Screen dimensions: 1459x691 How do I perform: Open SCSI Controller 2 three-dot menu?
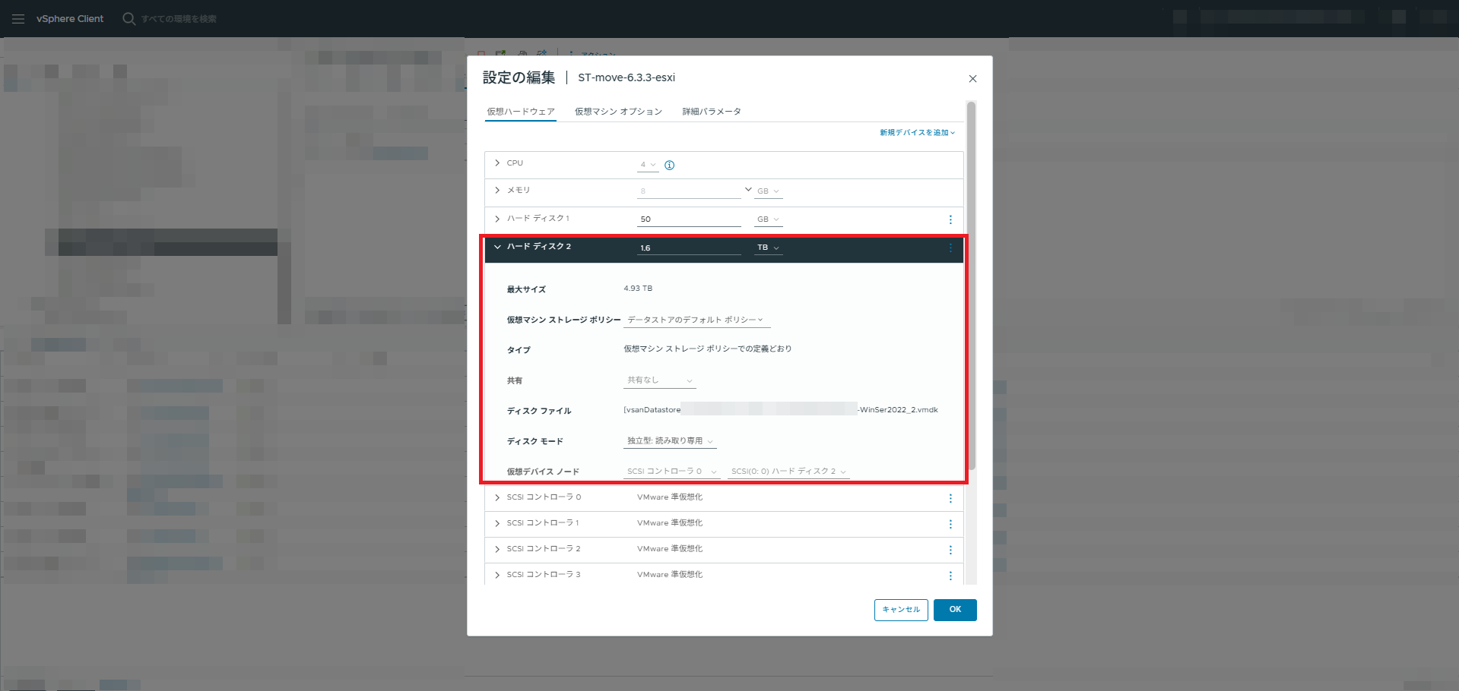click(950, 550)
